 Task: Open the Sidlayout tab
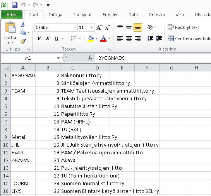point(82,15)
